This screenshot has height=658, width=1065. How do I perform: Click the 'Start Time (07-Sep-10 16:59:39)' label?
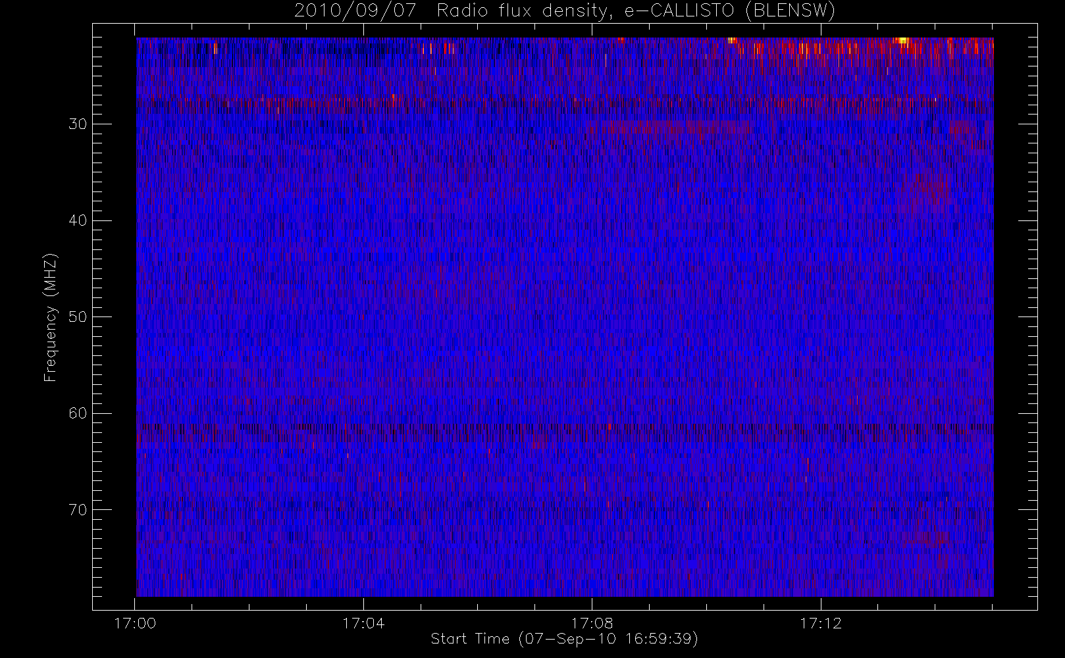[564, 639]
